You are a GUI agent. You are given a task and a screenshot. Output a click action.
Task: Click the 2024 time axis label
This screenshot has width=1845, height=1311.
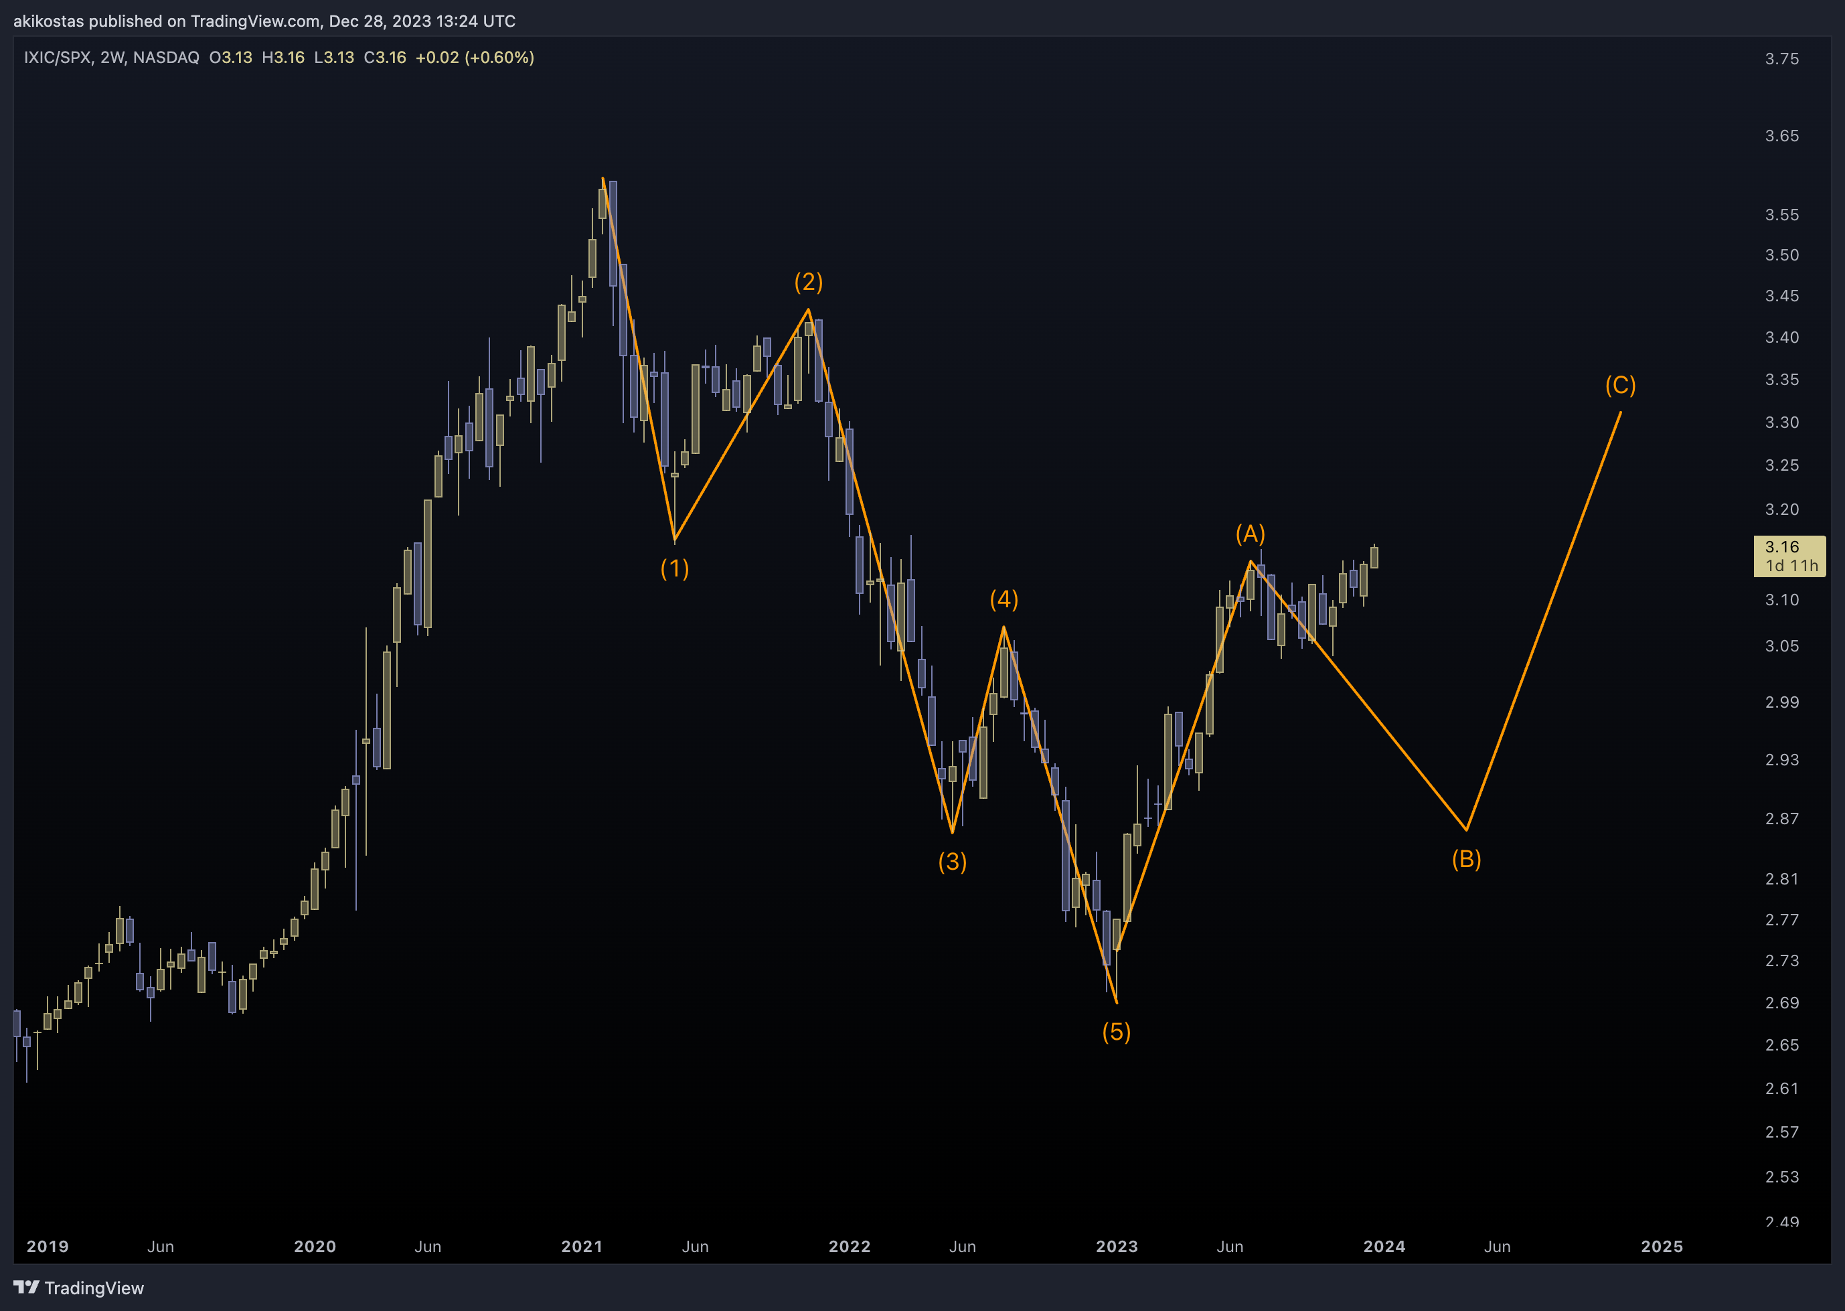coord(1384,1247)
